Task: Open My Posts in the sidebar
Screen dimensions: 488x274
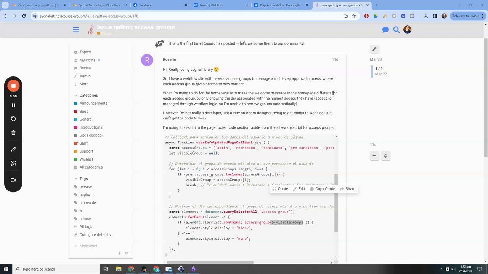Action: pos(87,60)
